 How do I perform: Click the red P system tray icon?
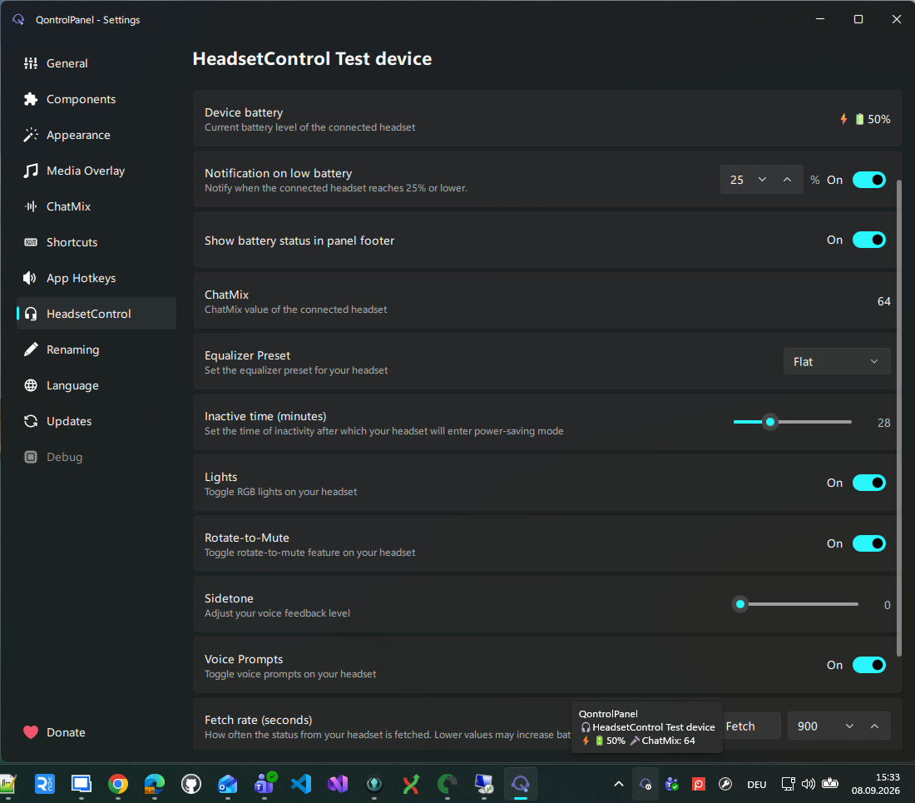699,784
